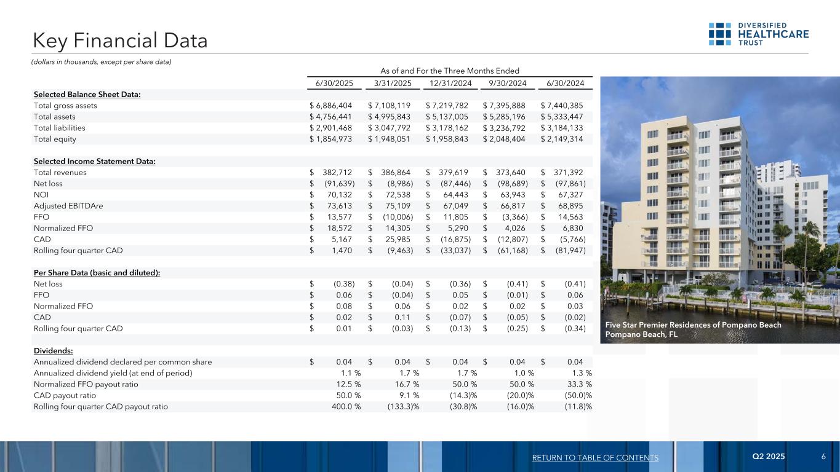Click FFO label under Income Statement Data
The image size is (840, 472).
(x=42, y=217)
